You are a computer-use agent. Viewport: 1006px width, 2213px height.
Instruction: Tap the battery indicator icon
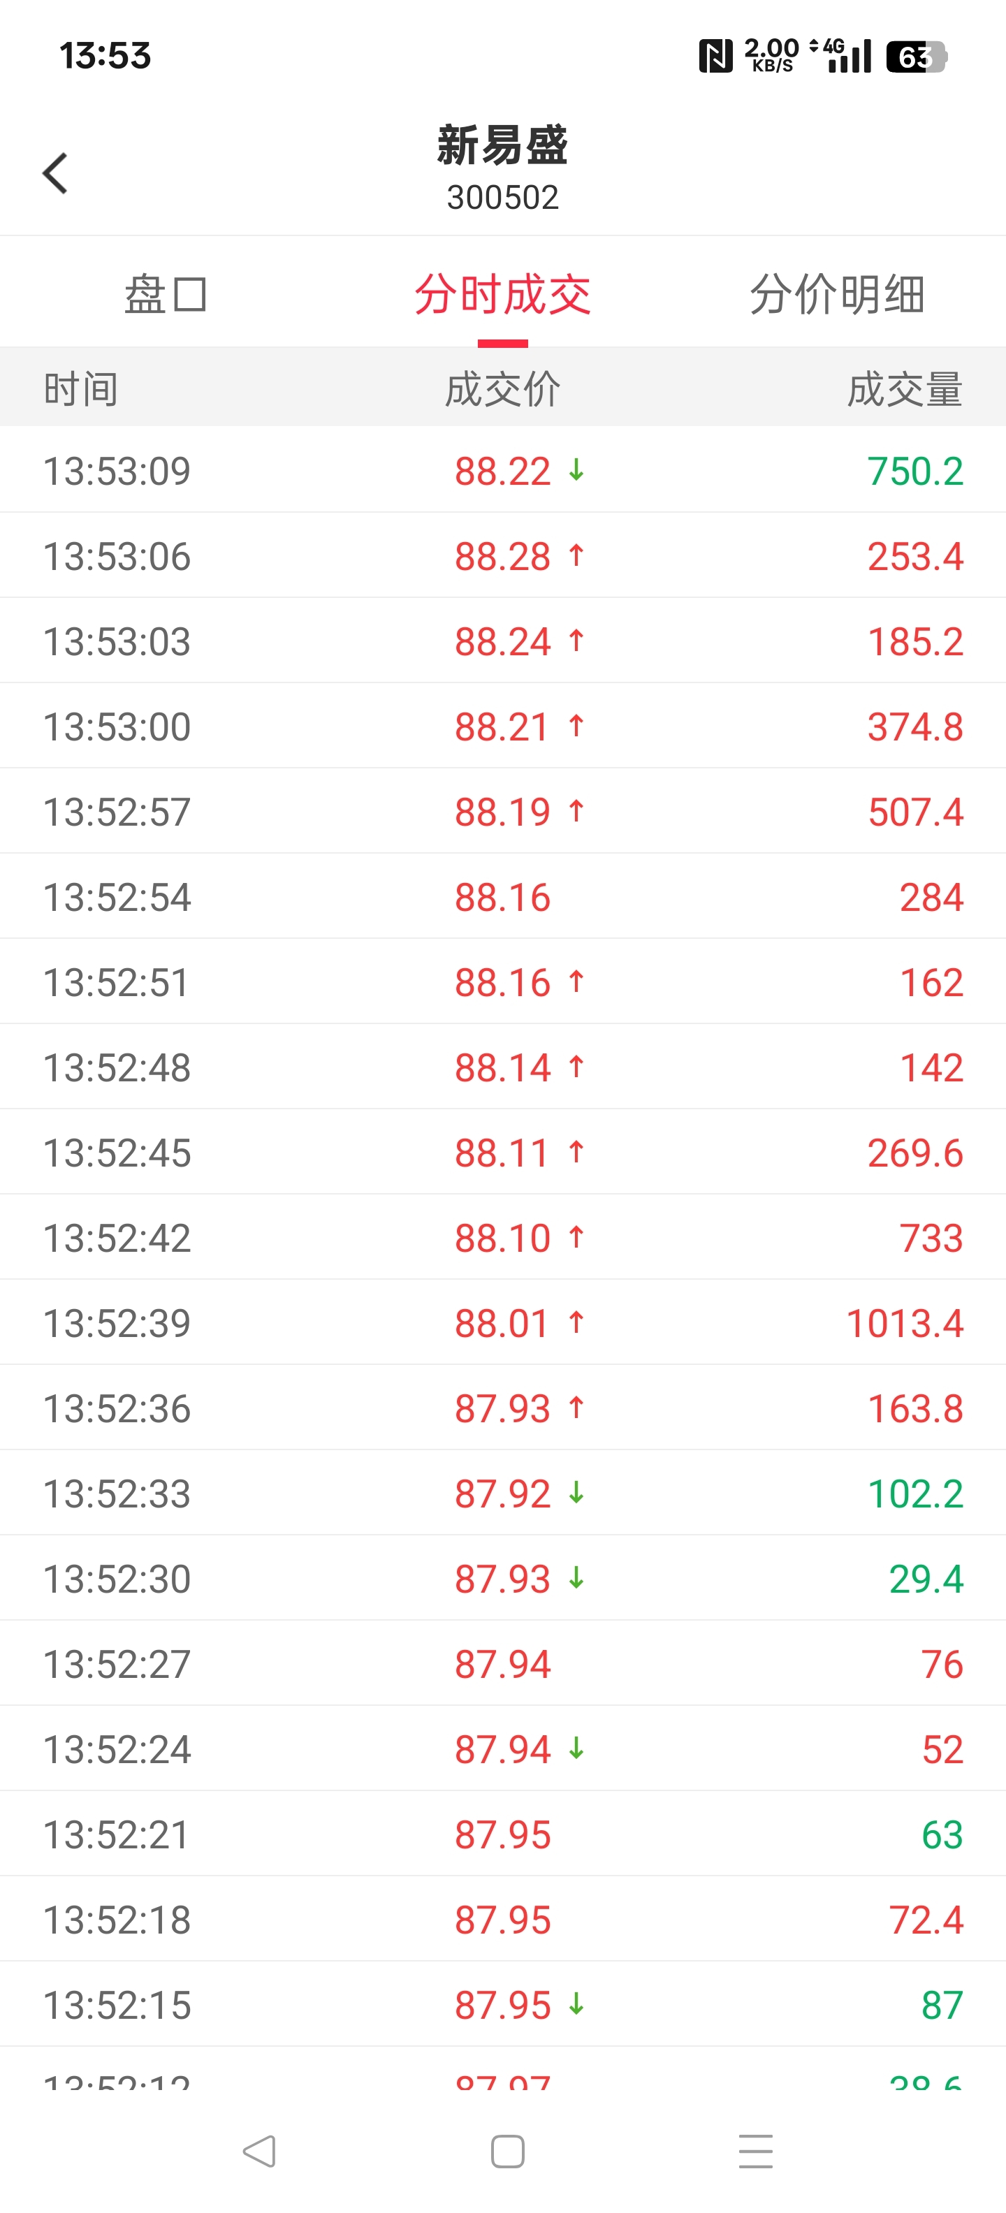[916, 57]
